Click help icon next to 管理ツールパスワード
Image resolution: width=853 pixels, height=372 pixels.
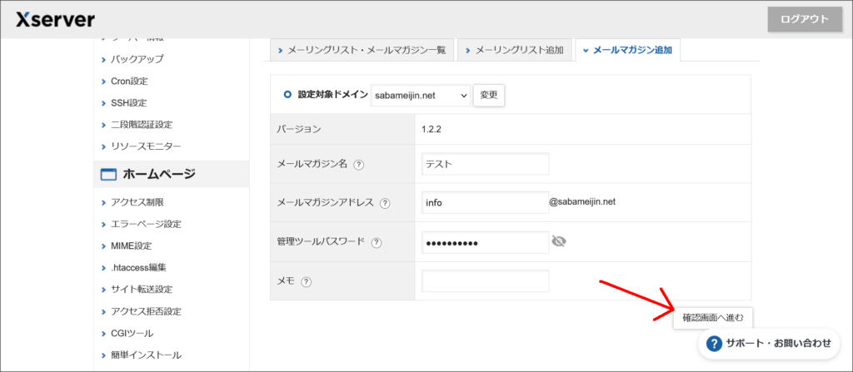377,243
